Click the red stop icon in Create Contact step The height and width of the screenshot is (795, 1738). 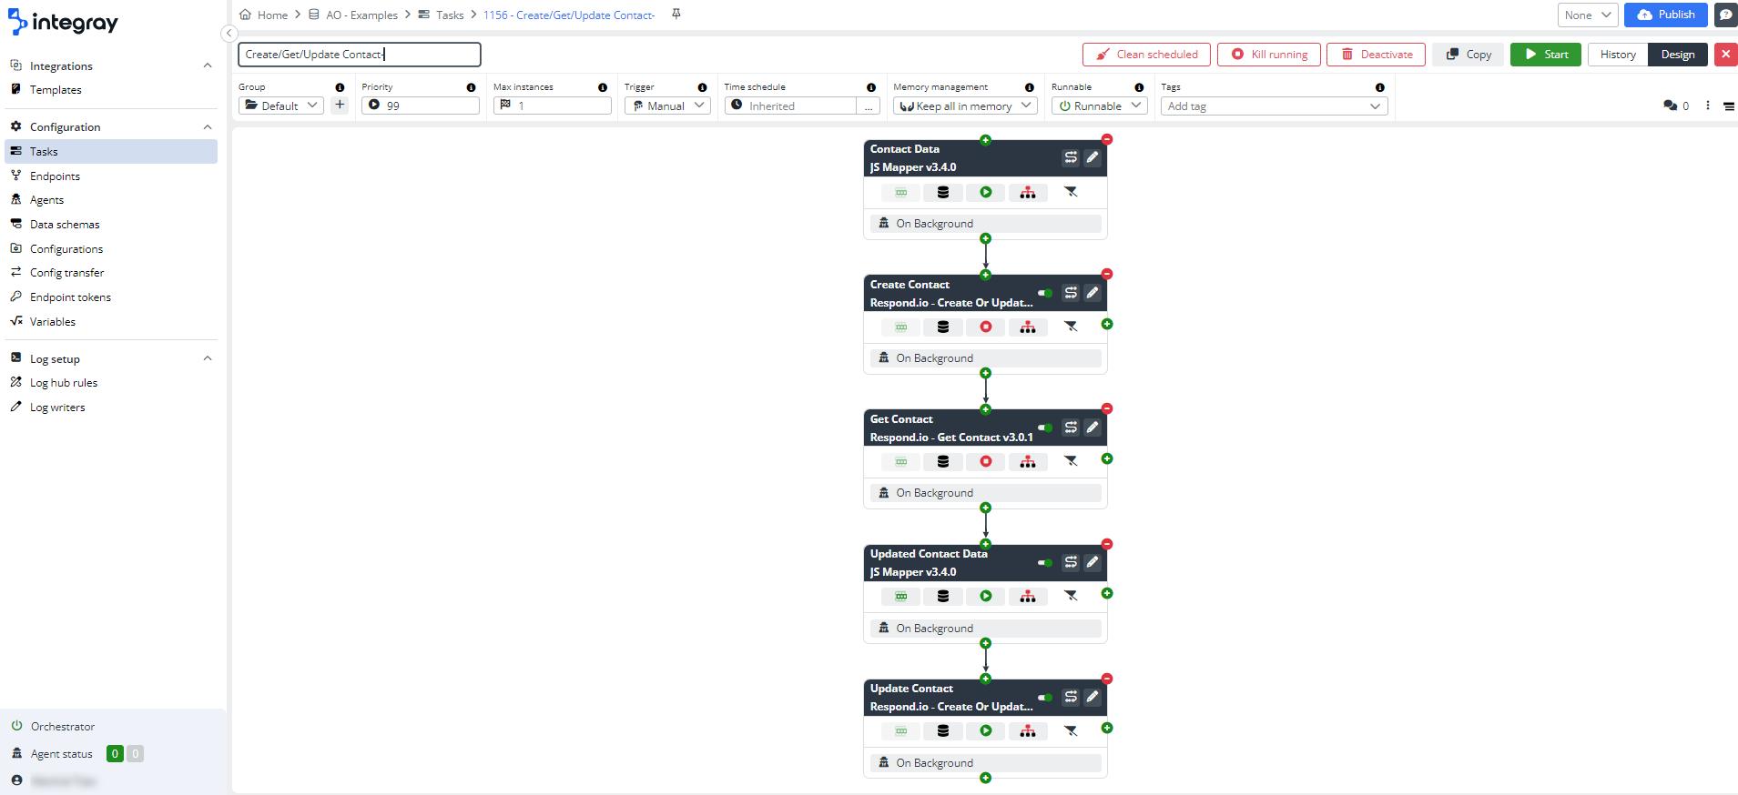(986, 327)
